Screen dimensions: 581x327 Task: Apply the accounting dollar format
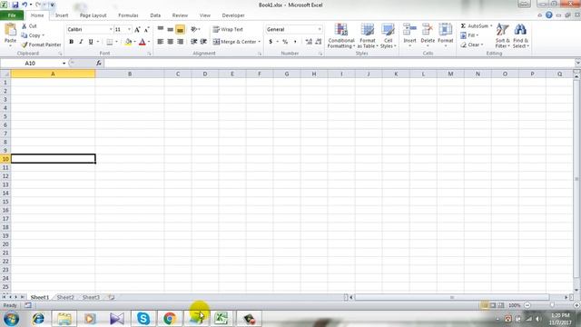click(271, 42)
